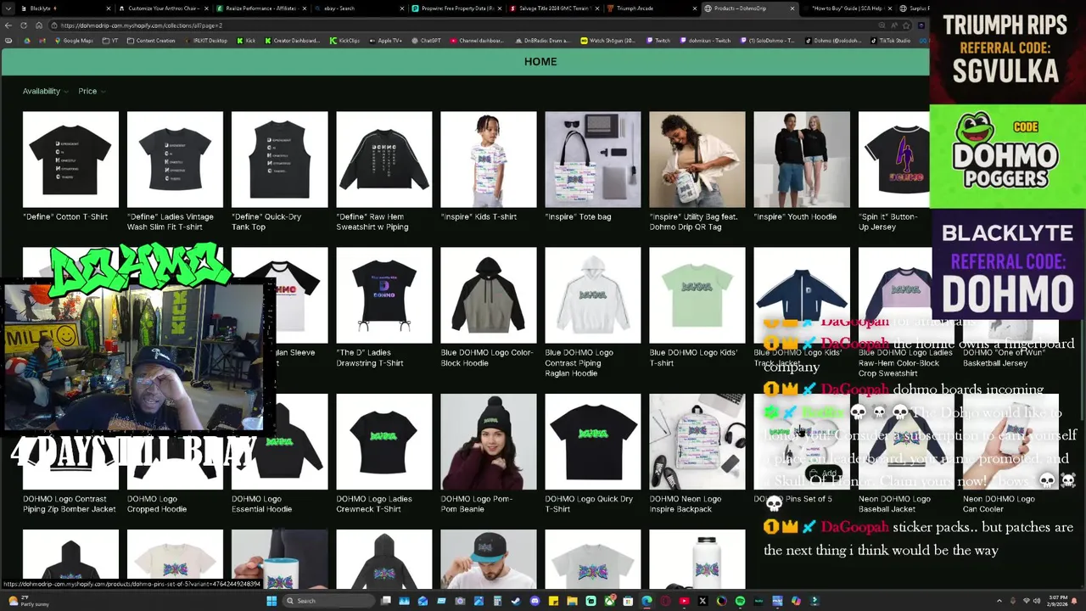Click the taskbar Search box
1086x611 pixels.
click(x=329, y=601)
